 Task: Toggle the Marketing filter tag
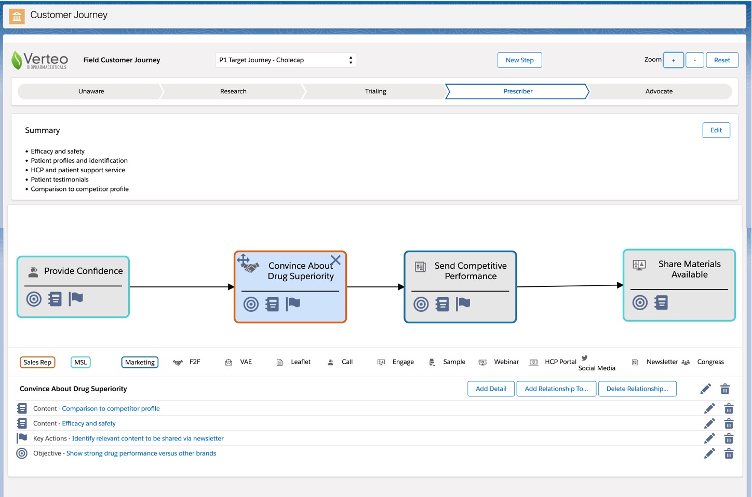tap(140, 362)
